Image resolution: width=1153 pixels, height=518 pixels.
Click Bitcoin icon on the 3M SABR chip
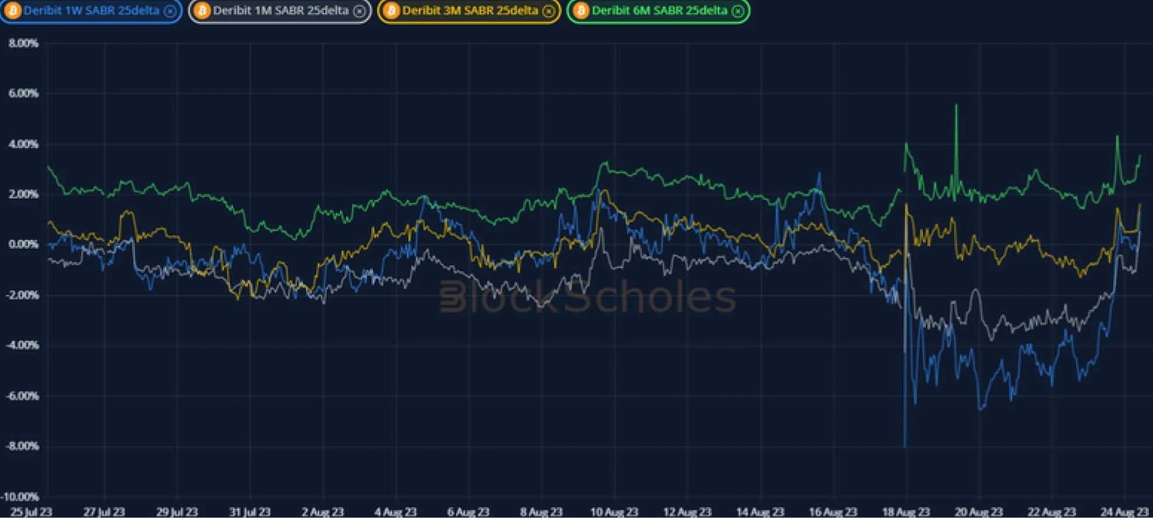[x=391, y=10]
